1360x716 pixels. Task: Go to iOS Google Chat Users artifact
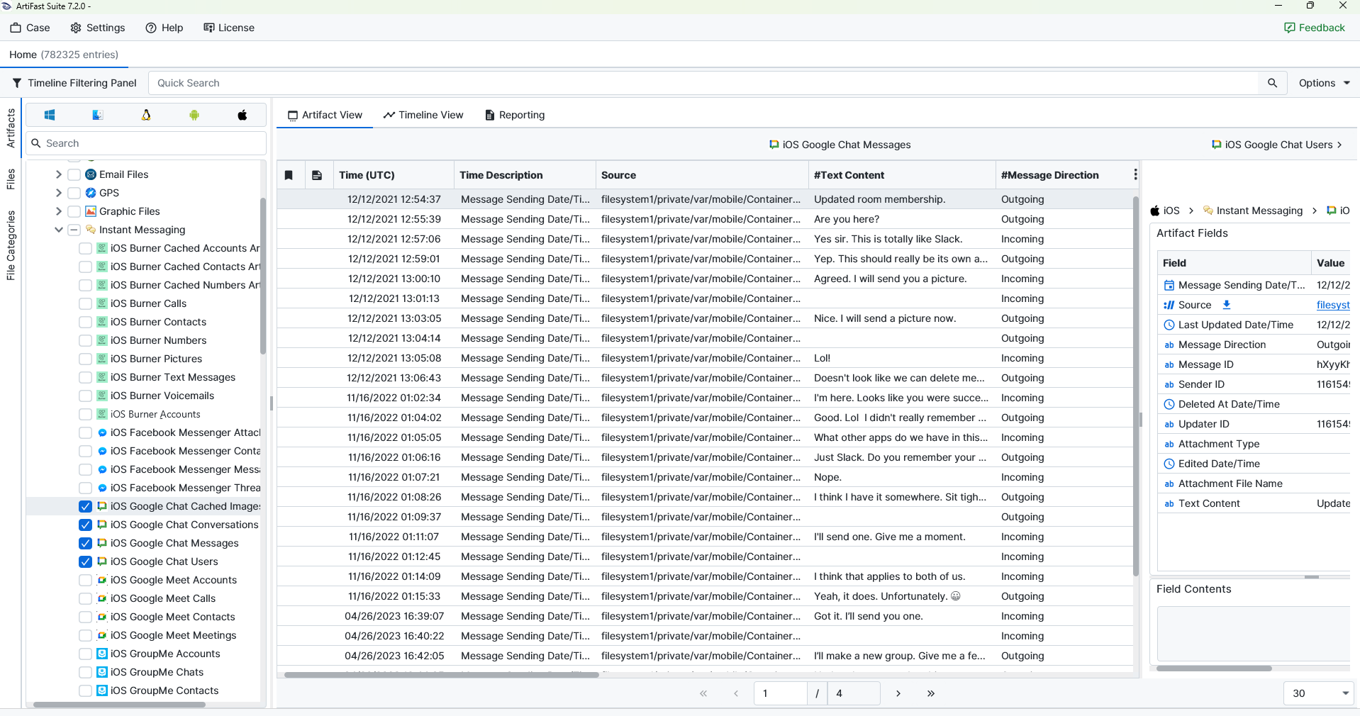click(x=1277, y=145)
